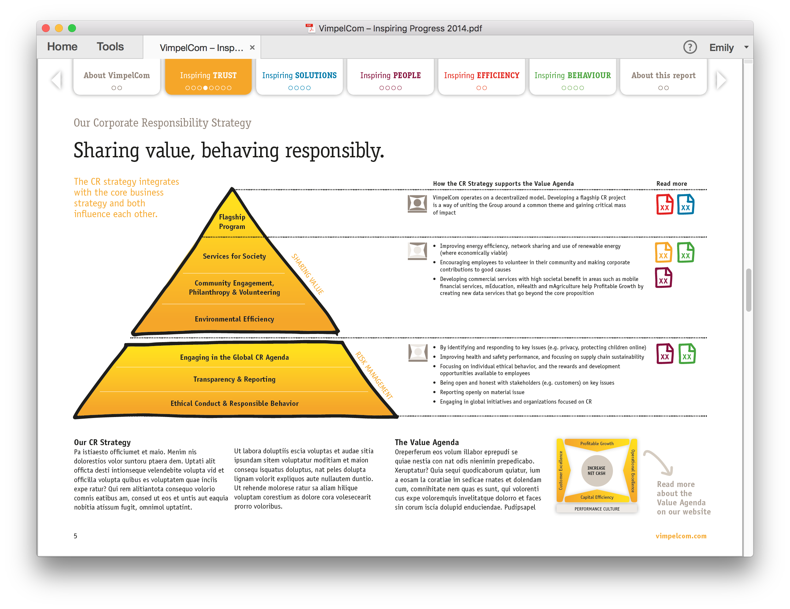Image resolution: width=790 pixels, height=609 pixels.
Task: Click the Increase Net Cash circle
Action: click(597, 471)
